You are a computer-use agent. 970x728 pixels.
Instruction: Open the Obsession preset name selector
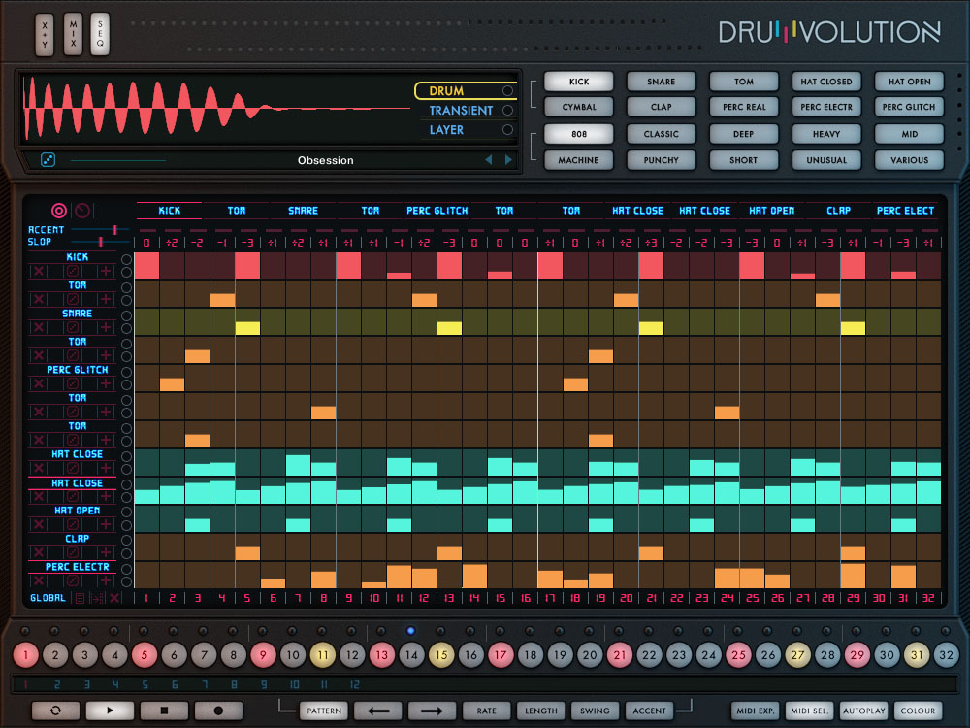click(325, 160)
